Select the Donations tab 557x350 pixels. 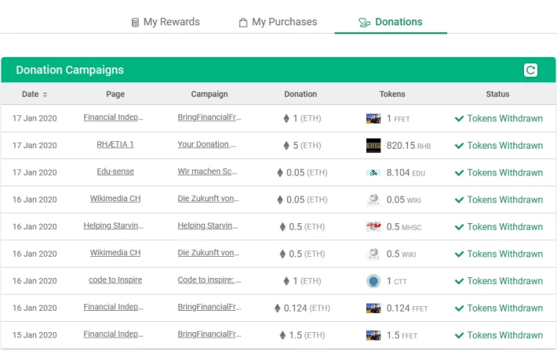(x=390, y=22)
